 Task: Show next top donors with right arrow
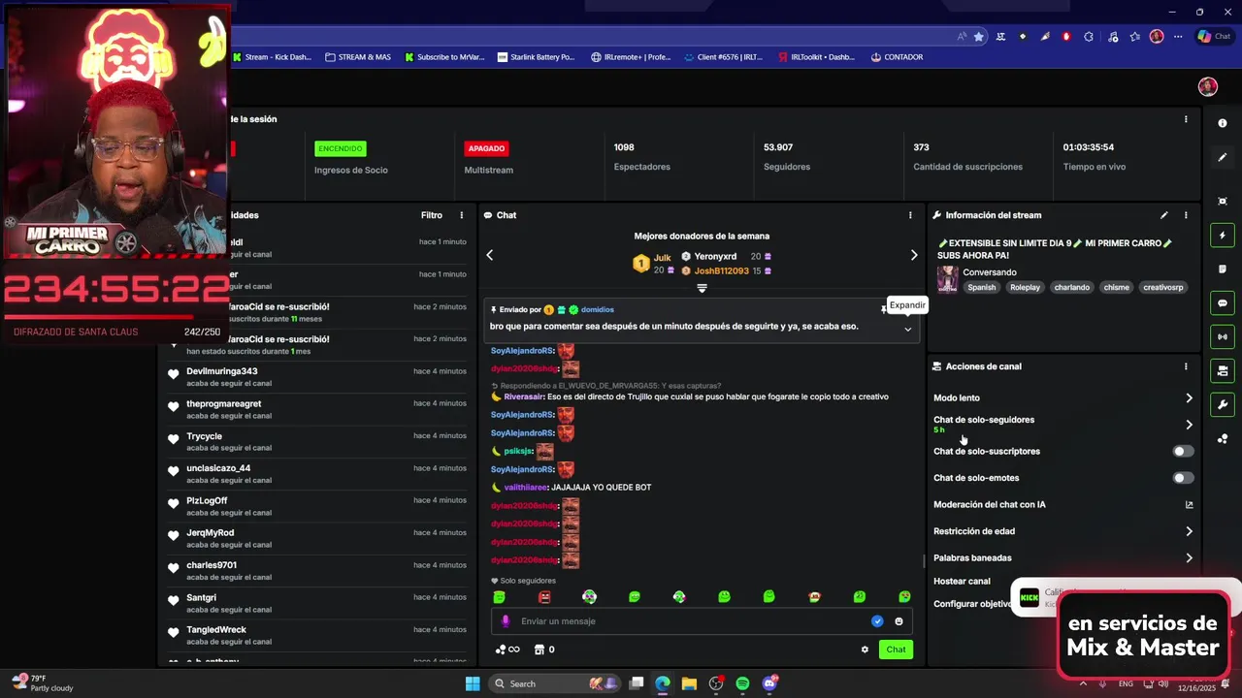pyautogui.click(x=913, y=255)
